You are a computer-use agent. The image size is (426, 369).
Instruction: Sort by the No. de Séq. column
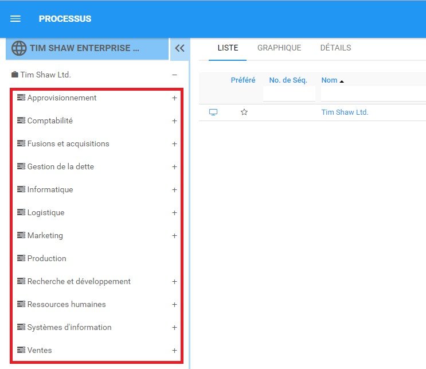point(288,80)
